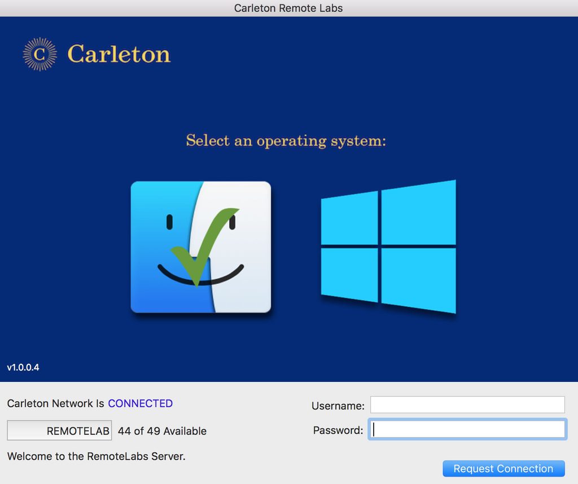Image resolution: width=578 pixels, height=484 pixels.
Task: Click the version label v1.0.0.4
Action: coord(23,367)
